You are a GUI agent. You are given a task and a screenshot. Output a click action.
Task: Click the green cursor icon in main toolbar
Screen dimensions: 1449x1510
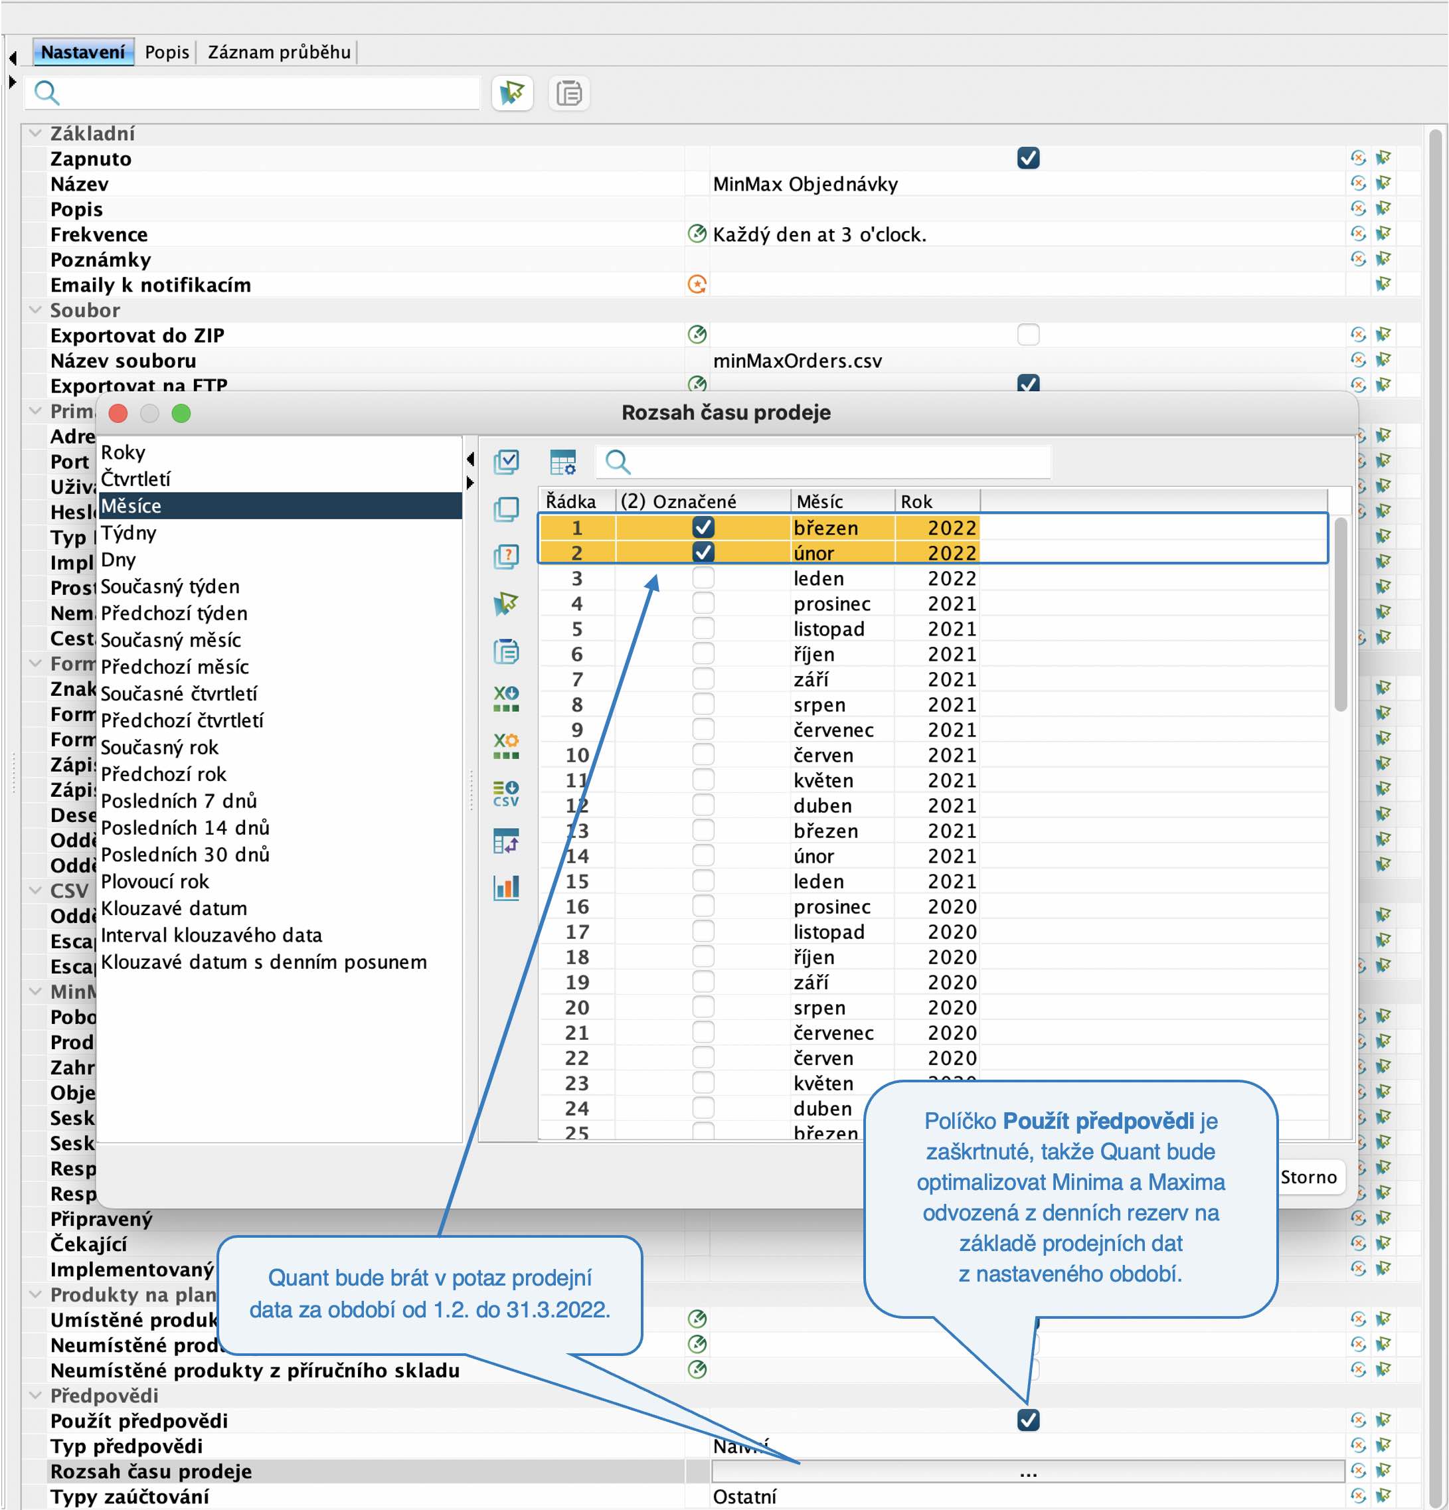(512, 93)
